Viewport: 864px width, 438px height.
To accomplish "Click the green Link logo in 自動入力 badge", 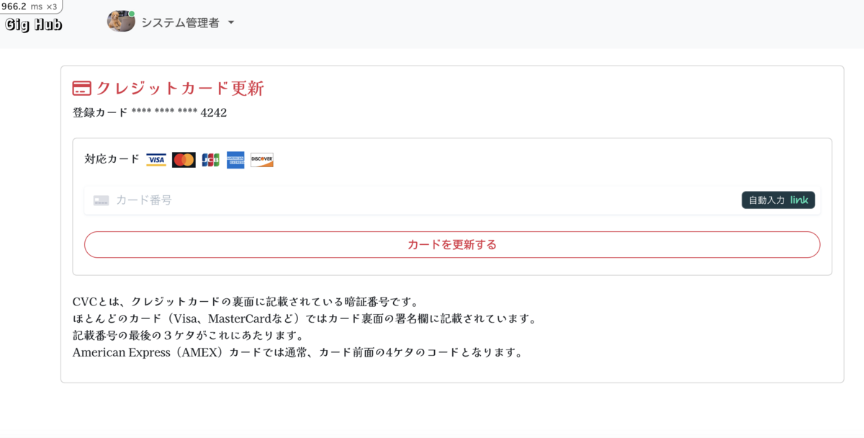I will pyautogui.click(x=798, y=200).
